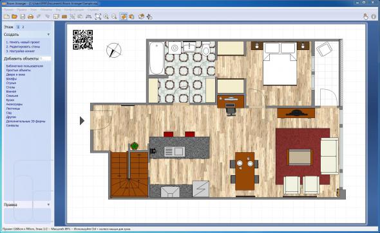Open Простые объекты category
The height and width of the screenshot is (233, 380).
pyautogui.click(x=19, y=70)
